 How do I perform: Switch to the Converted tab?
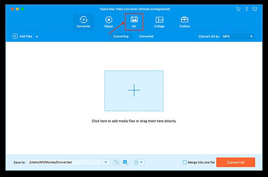coord(147,36)
